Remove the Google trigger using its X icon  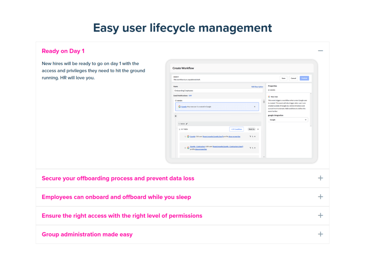pyautogui.click(x=255, y=106)
